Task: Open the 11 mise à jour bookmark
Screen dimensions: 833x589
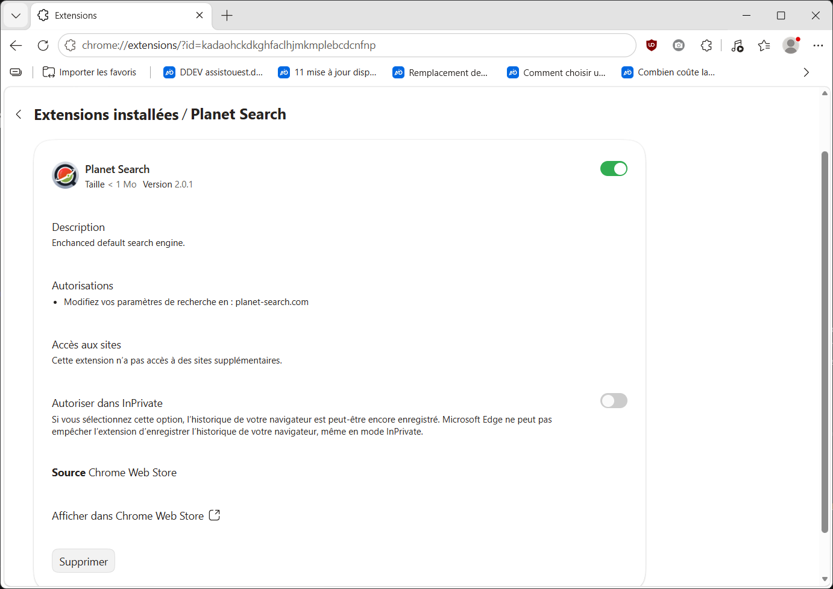Action: pos(327,72)
